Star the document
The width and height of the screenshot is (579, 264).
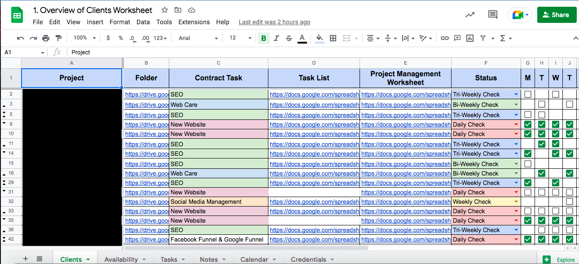click(x=165, y=10)
